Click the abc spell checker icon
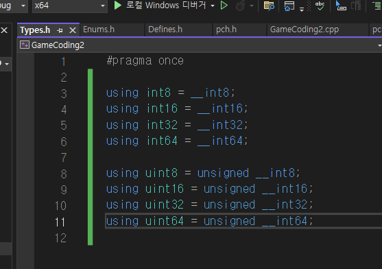382x269 pixels. (320, 5)
